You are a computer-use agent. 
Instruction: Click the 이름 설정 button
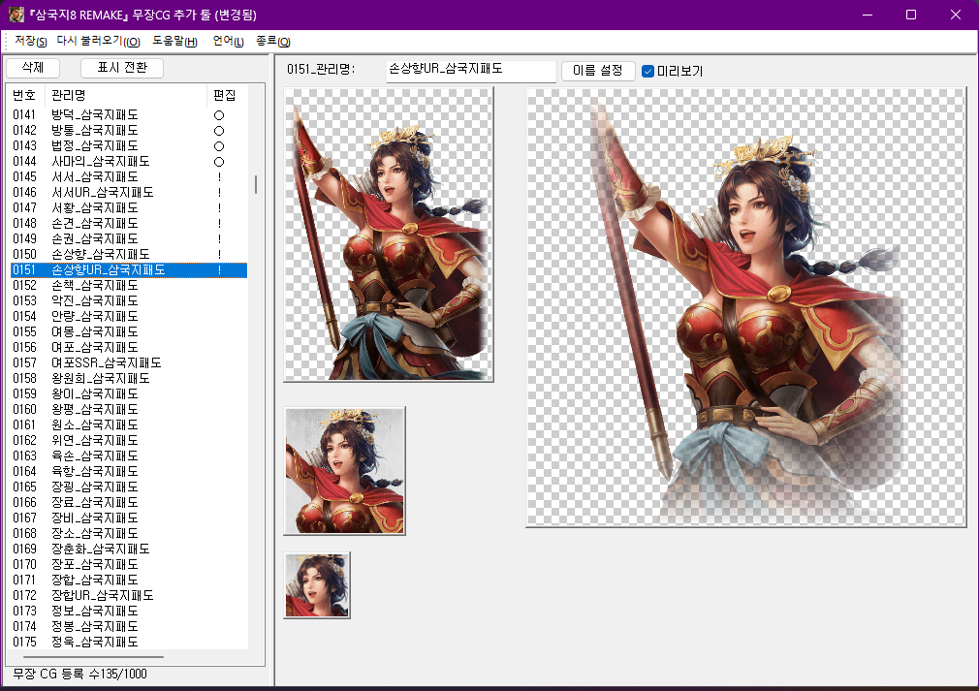tap(597, 71)
